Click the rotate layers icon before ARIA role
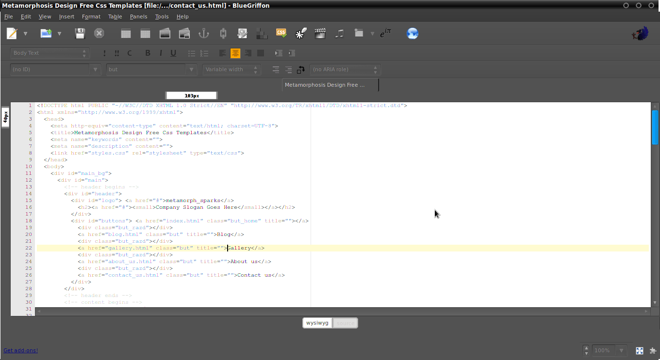Screen dimensions: 660x360 (x=301, y=70)
